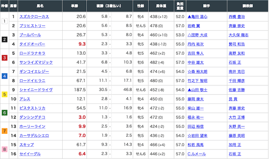Open trainer 石坂 正 in サンライズマジック row
Screen dimensions: 269x159
[235, 62]
